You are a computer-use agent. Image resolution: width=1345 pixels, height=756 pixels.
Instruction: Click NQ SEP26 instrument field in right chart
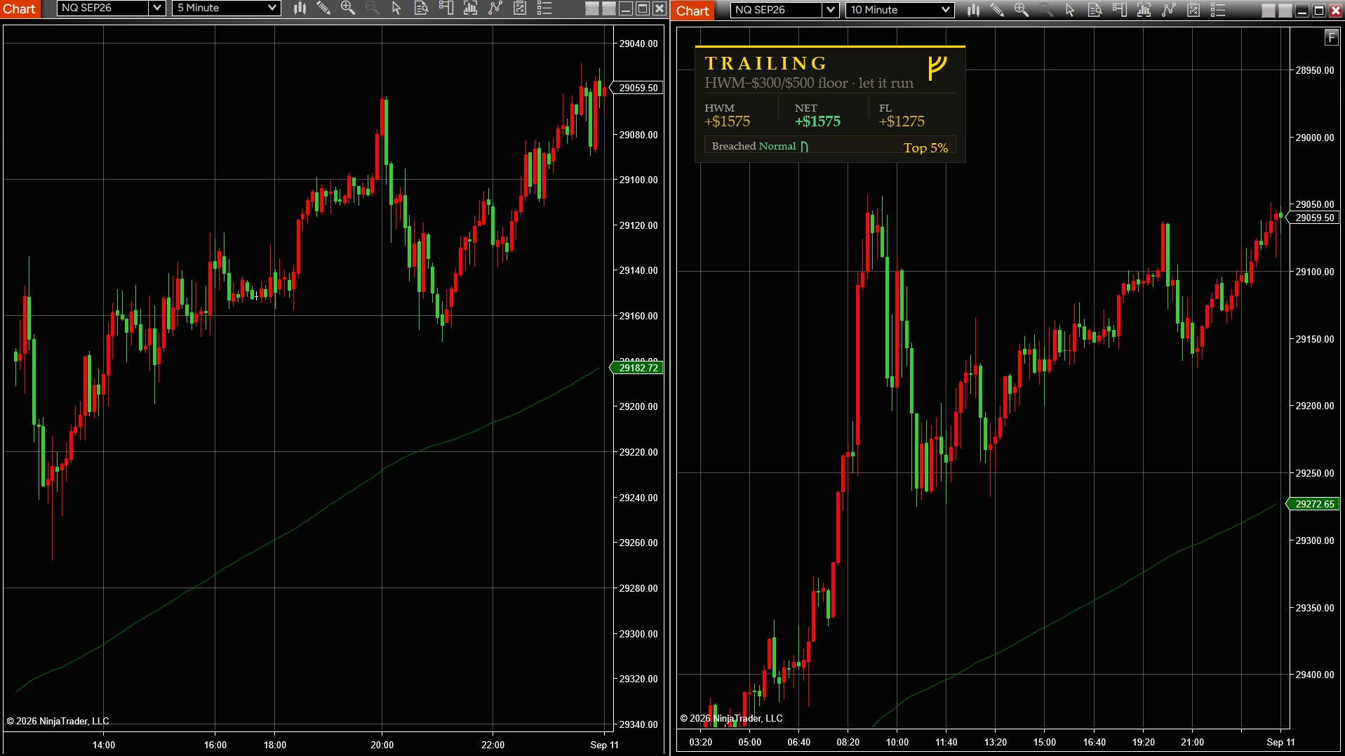(777, 10)
